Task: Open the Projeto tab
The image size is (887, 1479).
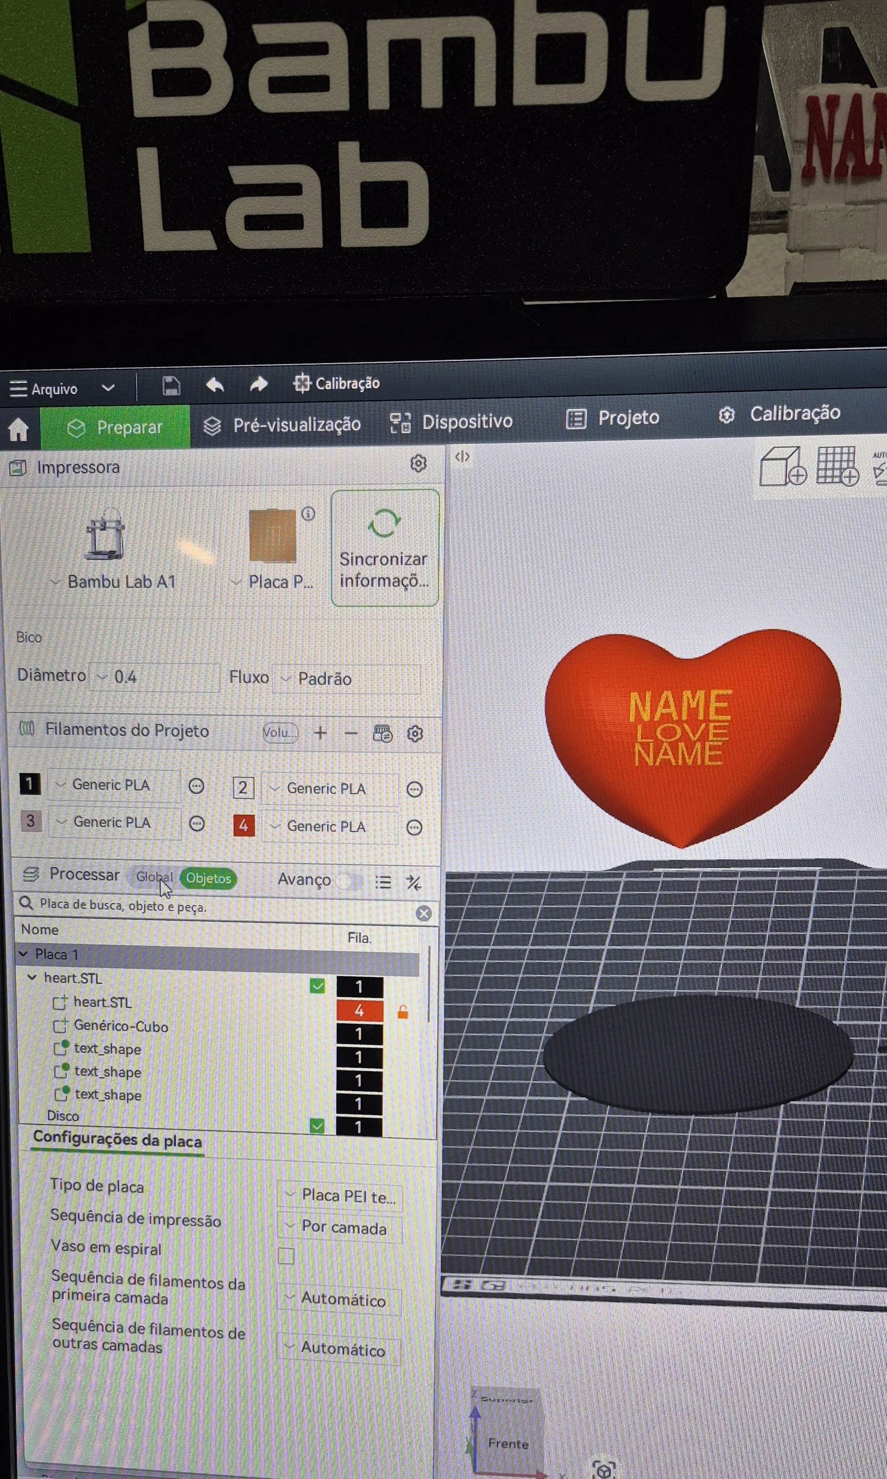Action: point(612,418)
